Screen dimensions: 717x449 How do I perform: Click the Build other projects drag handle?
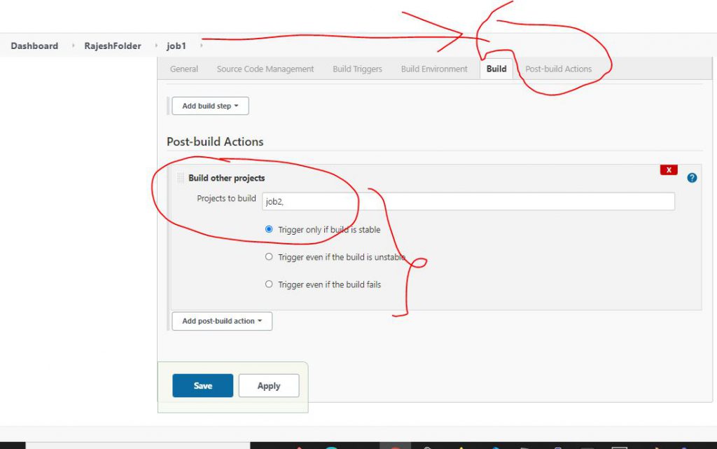click(181, 178)
